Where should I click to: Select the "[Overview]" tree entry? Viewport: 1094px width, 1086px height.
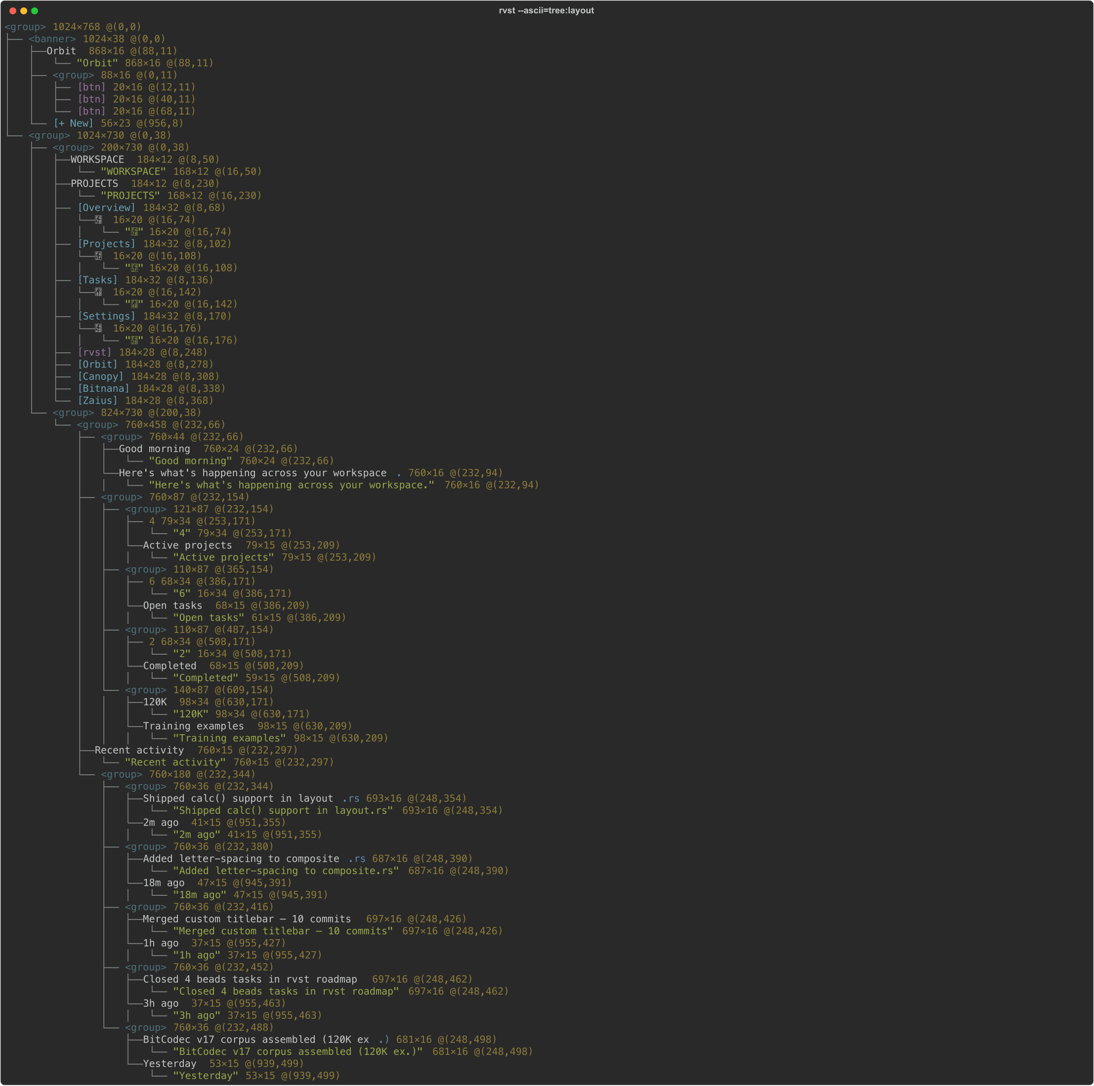(x=106, y=208)
